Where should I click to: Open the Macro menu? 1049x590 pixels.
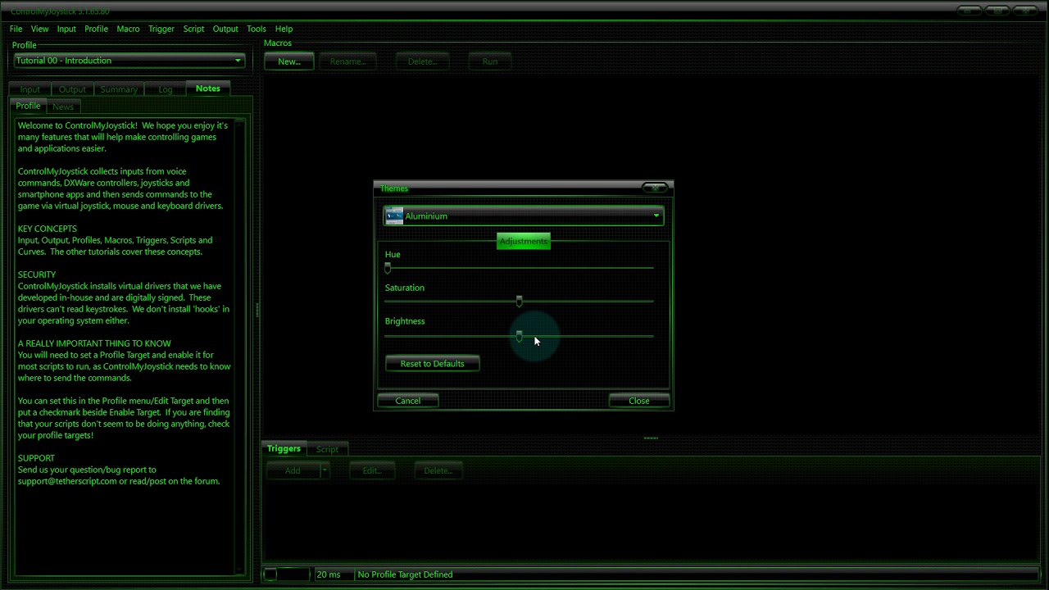[x=128, y=29]
